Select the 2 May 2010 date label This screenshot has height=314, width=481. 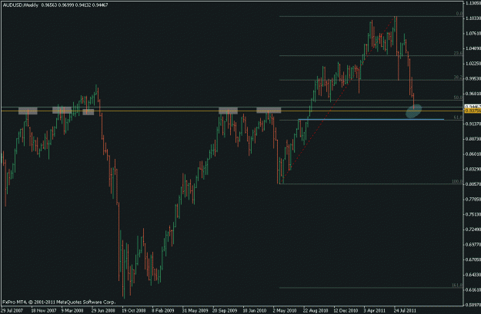click(285, 310)
